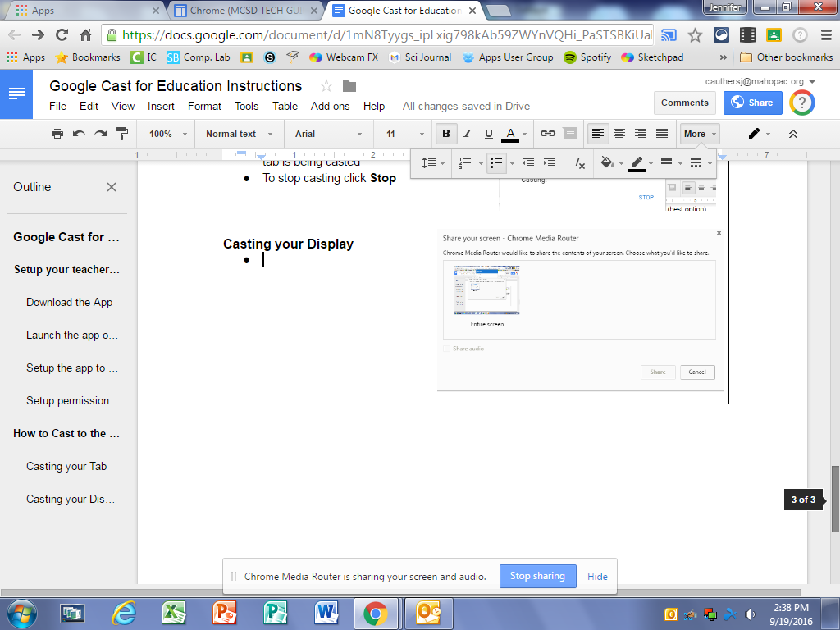Set center text alignment
The width and height of the screenshot is (840, 630).
(x=619, y=134)
